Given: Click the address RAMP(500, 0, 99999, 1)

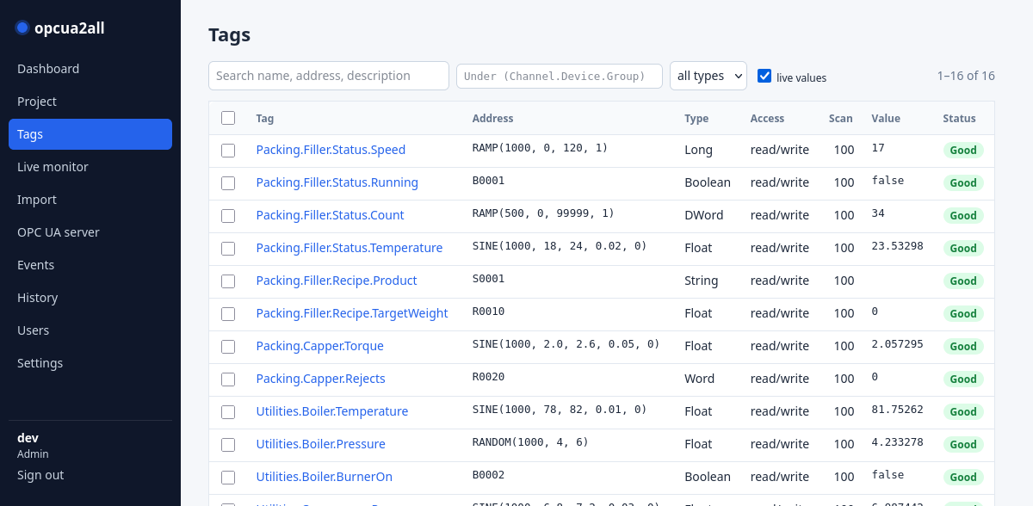Looking at the screenshot, I should [544, 213].
